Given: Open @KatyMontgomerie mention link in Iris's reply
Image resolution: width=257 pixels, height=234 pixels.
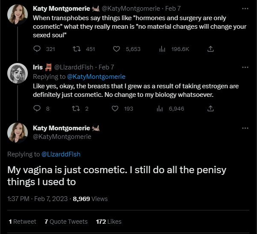Looking at the screenshot, I should point(96,77).
